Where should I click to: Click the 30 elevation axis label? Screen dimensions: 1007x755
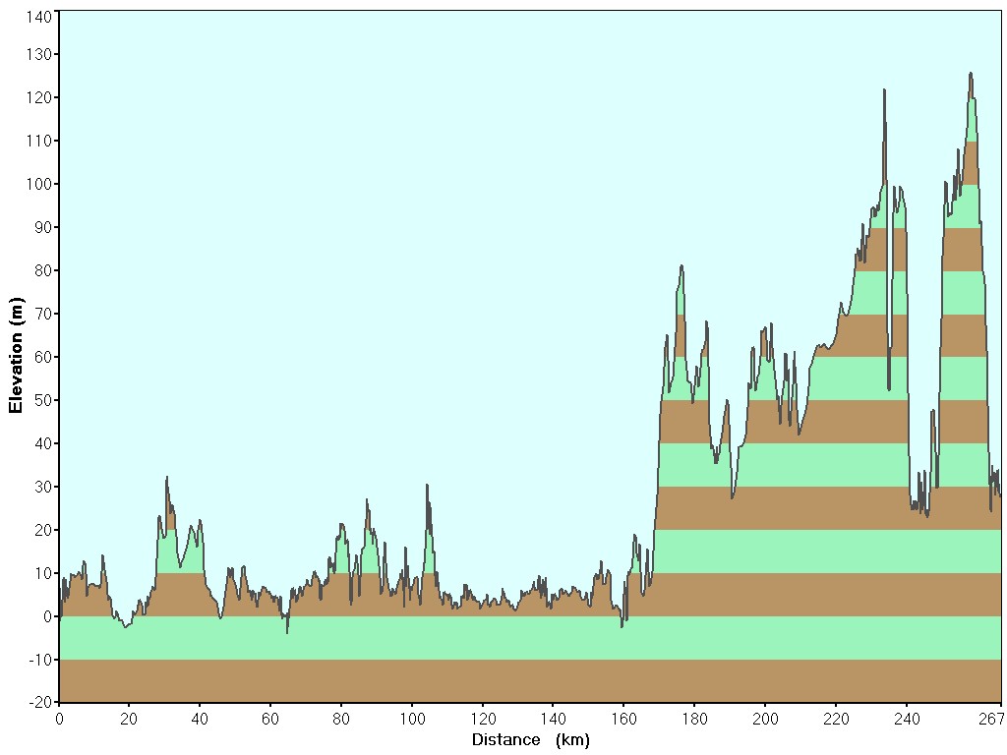pos(43,487)
